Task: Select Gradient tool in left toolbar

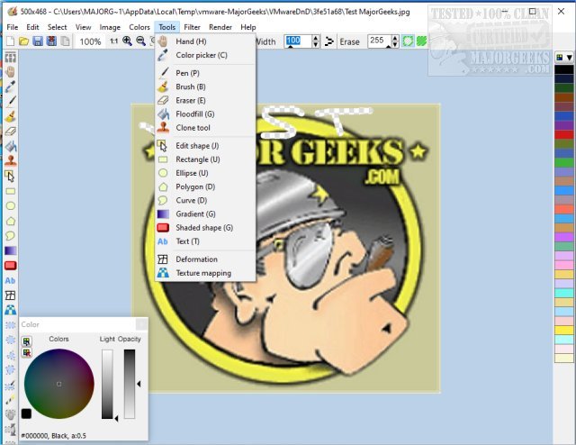Action: [10, 250]
